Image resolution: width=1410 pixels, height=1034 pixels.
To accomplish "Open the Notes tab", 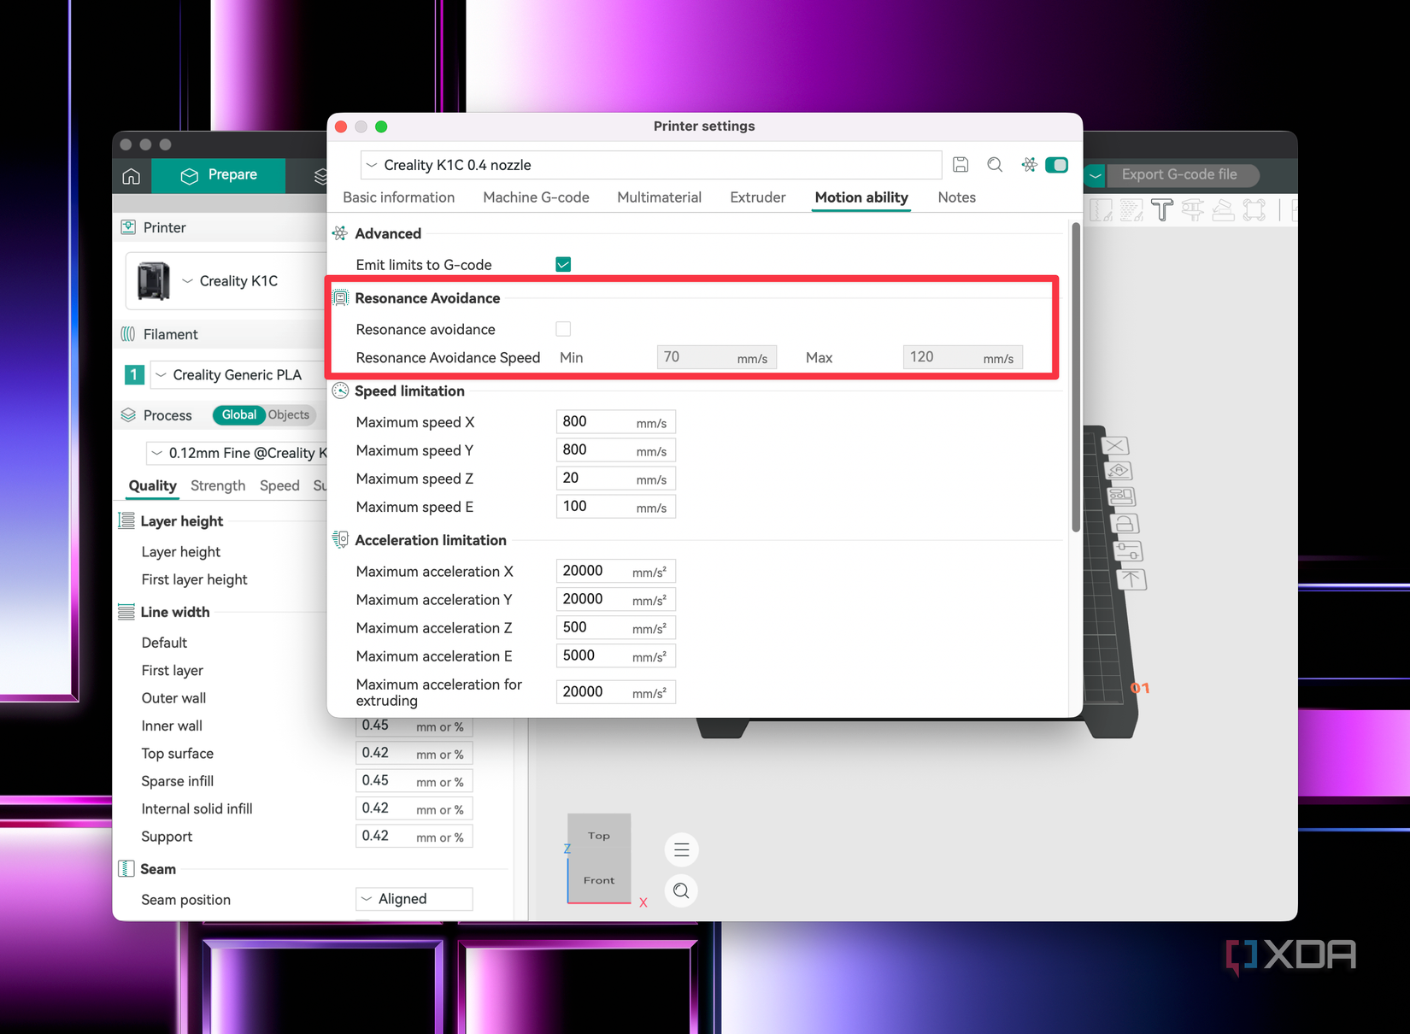I will pos(956,197).
